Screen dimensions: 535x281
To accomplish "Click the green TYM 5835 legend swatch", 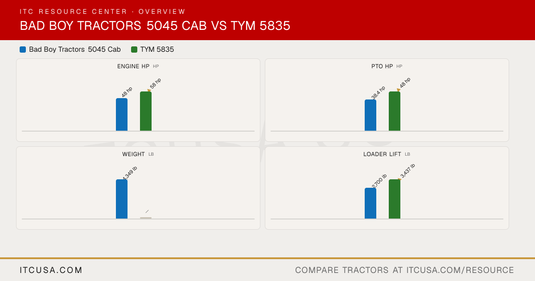I will pos(134,50).
